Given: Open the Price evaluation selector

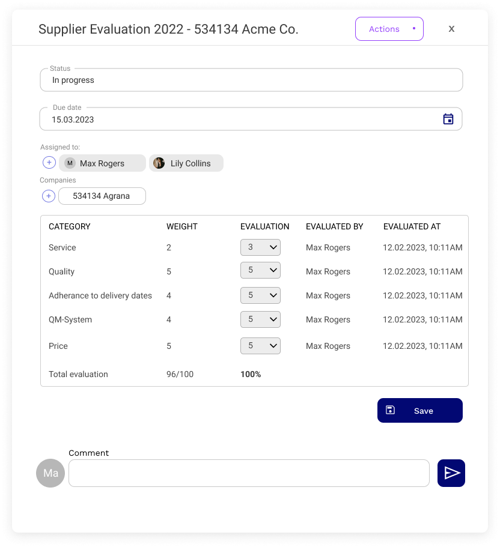Looking at the screenshot, I should [260, 345].
